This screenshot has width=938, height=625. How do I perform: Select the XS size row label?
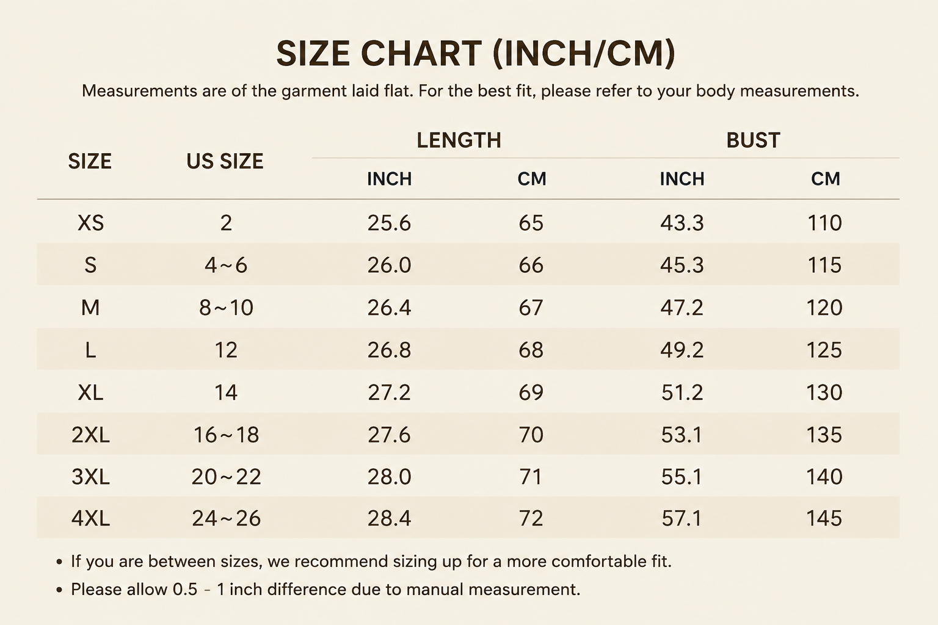point(90,223)
